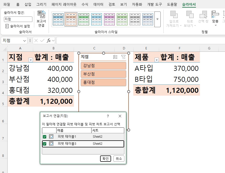The image size is (225, 173).
Task: Uncheck the 피벗 테이블3 checkbox in the dialog
Action: [44, 143]
